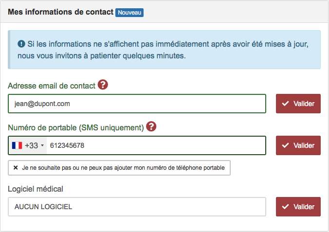Click the French flag icon
The image size is (329, 232).
coord(17,145)
